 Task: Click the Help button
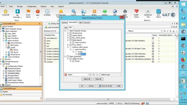tap(119, 86)
